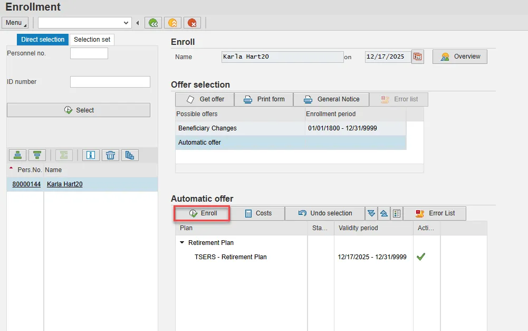The height and width of the screenshot is (331, 528).
Task: Collapse the Retirement Plan tree node
Action: pyautogui.click(x=182, y=243)
